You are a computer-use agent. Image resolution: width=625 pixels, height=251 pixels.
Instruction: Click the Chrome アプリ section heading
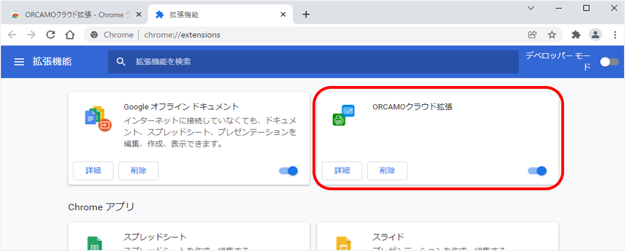[x=101, y=207]
